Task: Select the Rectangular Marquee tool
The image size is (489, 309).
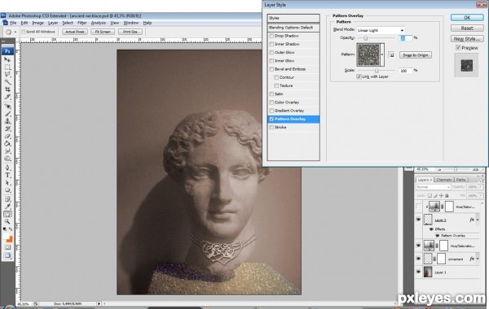Action: pos(7,67)
